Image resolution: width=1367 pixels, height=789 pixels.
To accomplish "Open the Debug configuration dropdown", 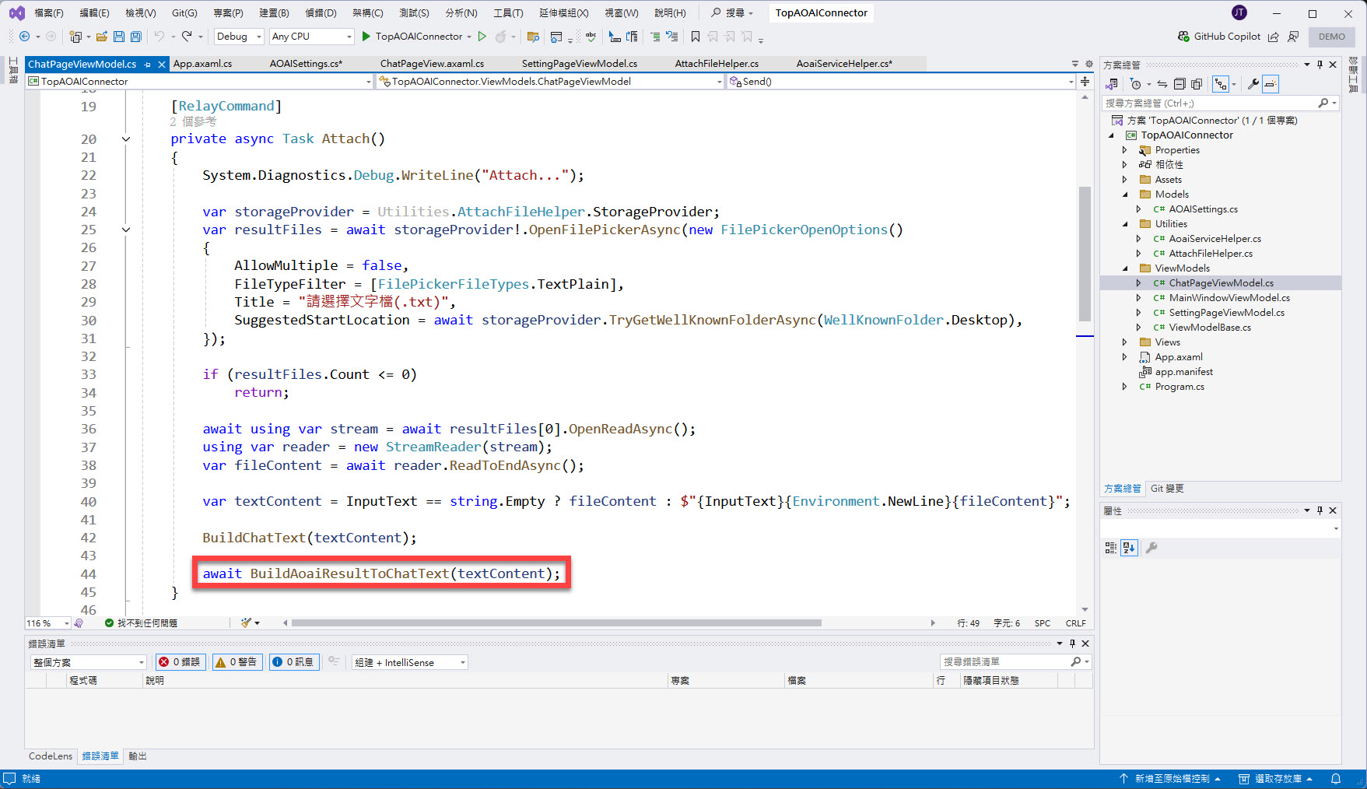I will 239,37.
